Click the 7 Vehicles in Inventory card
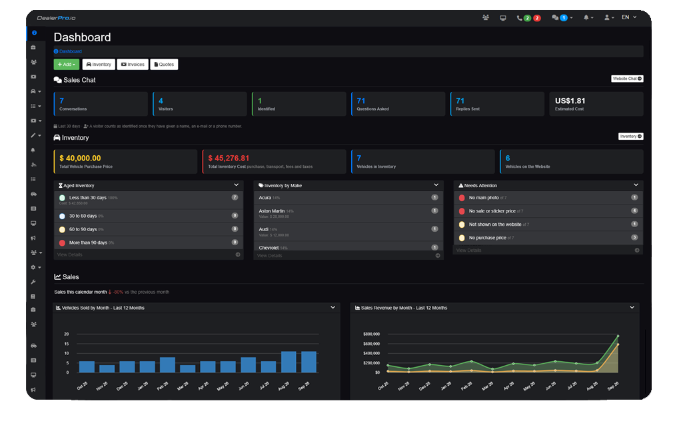This screenshot has width=677, height=423. [422, 161]
